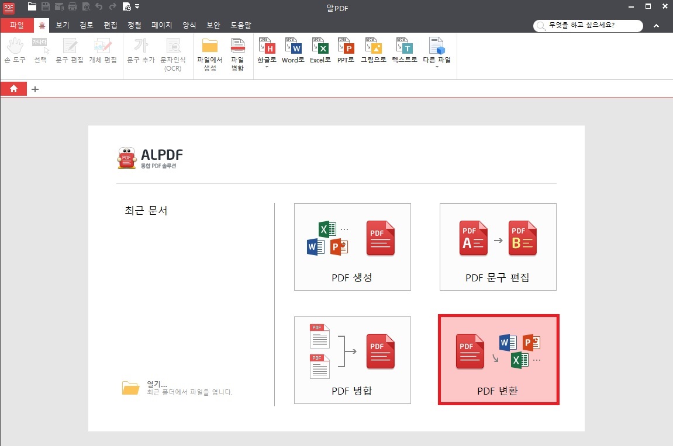Click the save disk icon
Viewport: 673px width, 446px height.
[46, 6]
